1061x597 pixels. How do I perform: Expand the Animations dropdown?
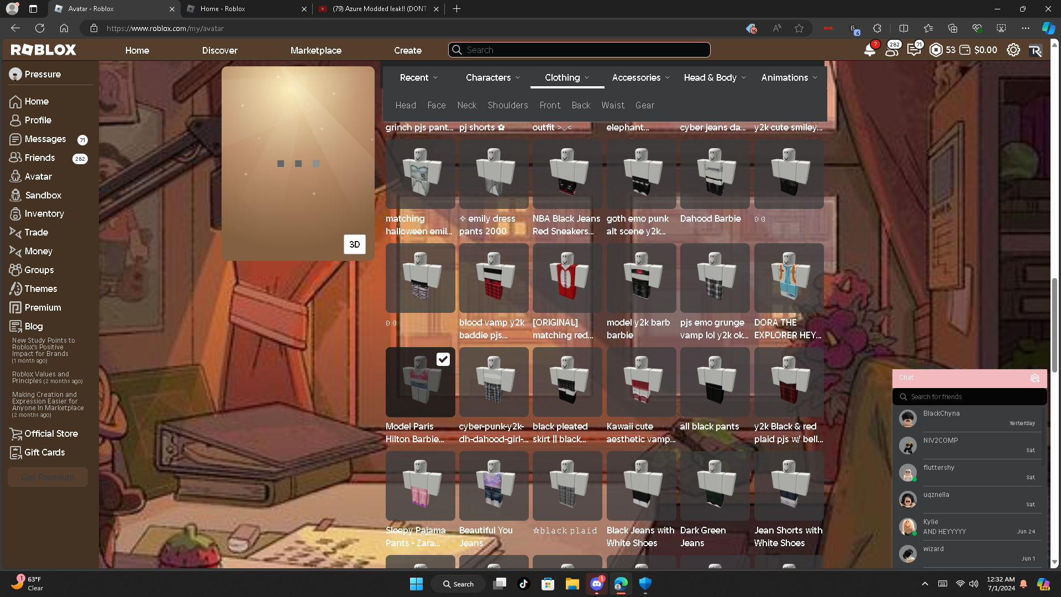pyautogui.click(x=789, y=77)
